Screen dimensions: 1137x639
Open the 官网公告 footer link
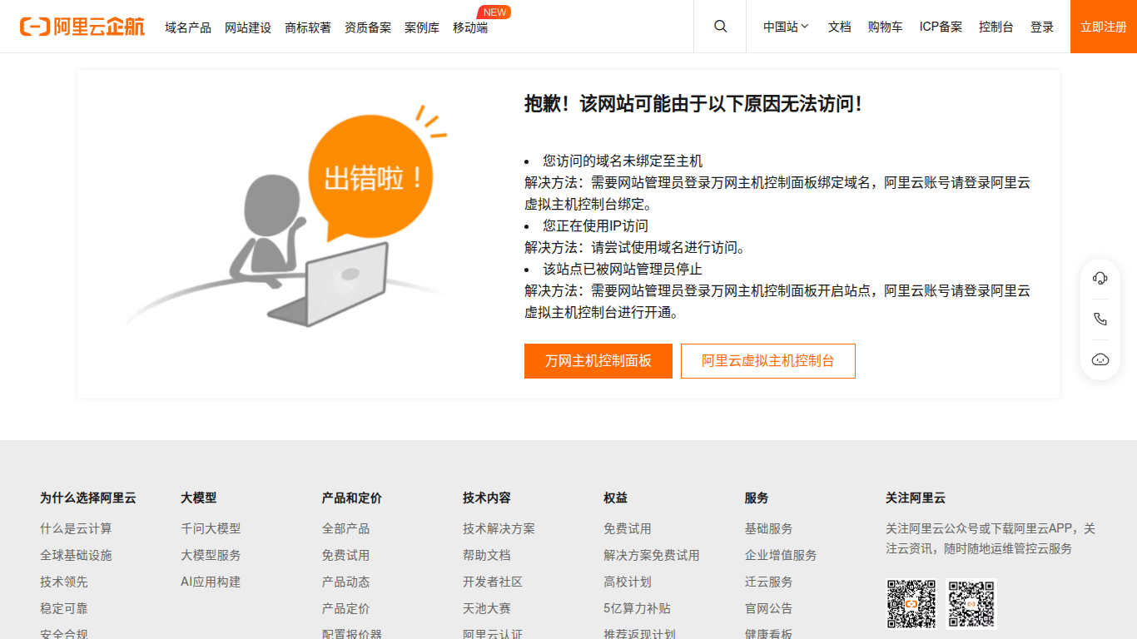click(x=769, y=608)
